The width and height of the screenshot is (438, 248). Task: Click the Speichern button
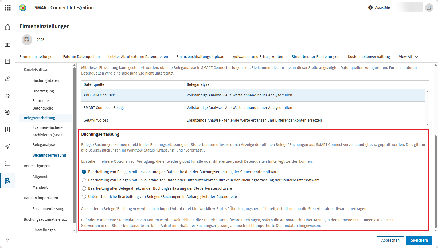coord(419,240)
